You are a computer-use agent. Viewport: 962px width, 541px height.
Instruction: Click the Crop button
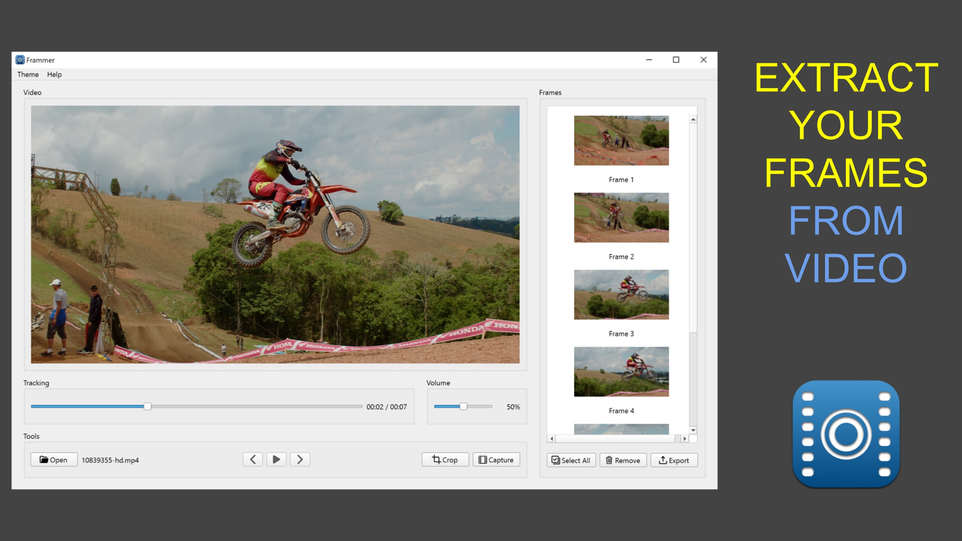click(x=445, y=460)
